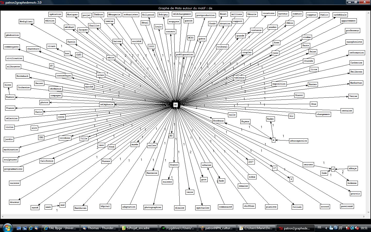The width and height of the screenshot is (371, 232).
Task: Select the 'postproduction' word node
Action: click(x=206, y=15)
